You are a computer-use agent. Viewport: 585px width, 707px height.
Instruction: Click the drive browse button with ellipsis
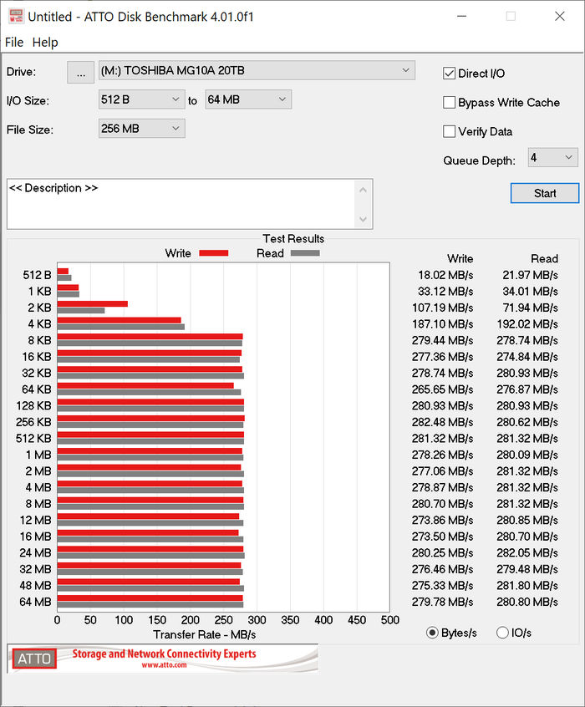[x=81, y=73]
